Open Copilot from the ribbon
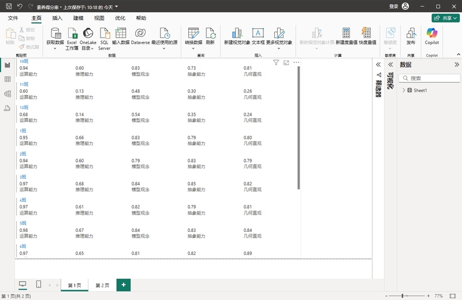 click(432, 36)
